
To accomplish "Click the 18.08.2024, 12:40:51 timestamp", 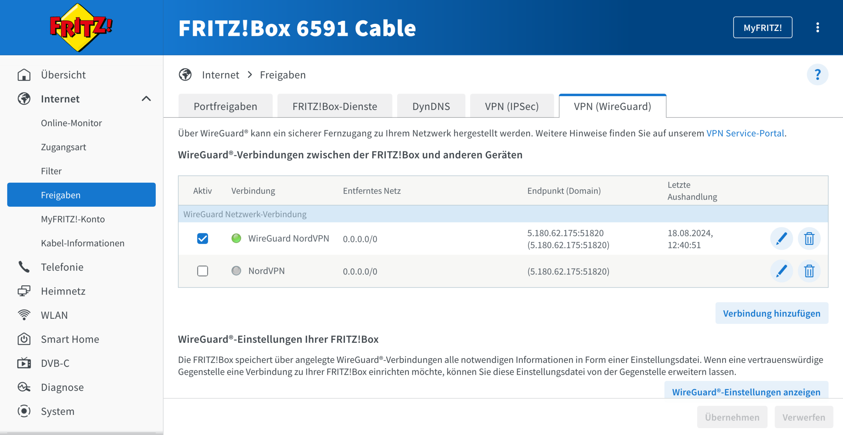I will tap(690, 239).
